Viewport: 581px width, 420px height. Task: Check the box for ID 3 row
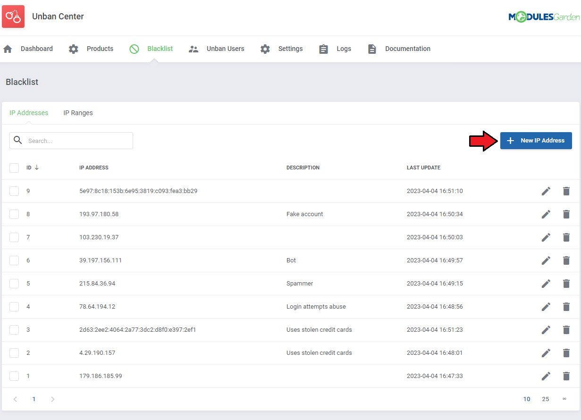point(14,330)
